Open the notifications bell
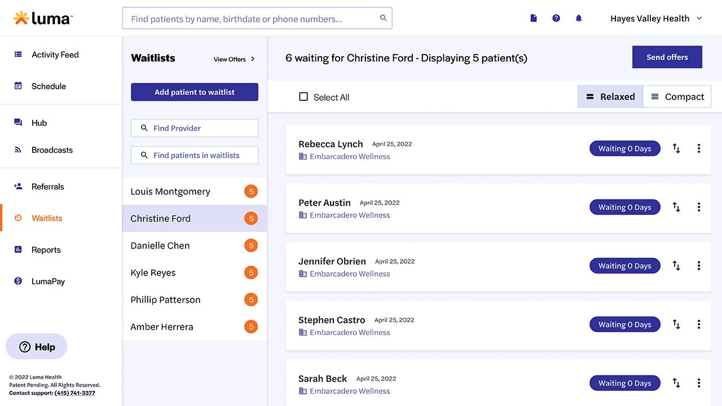 [x=579, y=19]
